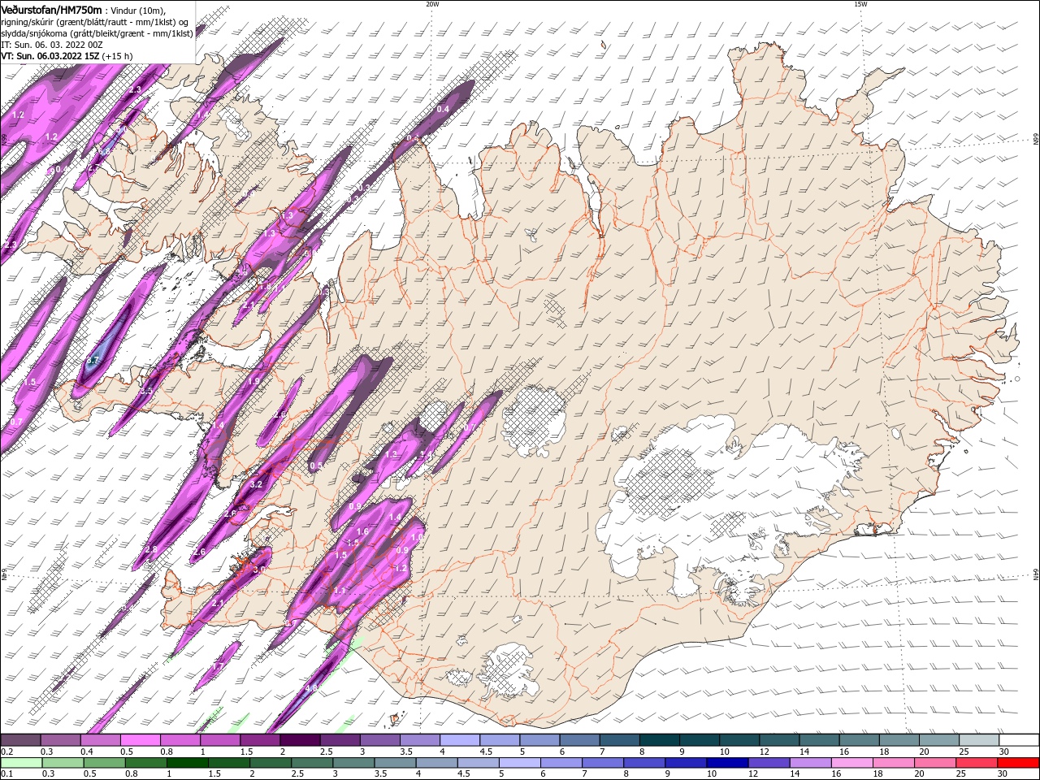
Task: Click the 1.6 precipitation value on the map
Action: (x=362, y=531)
